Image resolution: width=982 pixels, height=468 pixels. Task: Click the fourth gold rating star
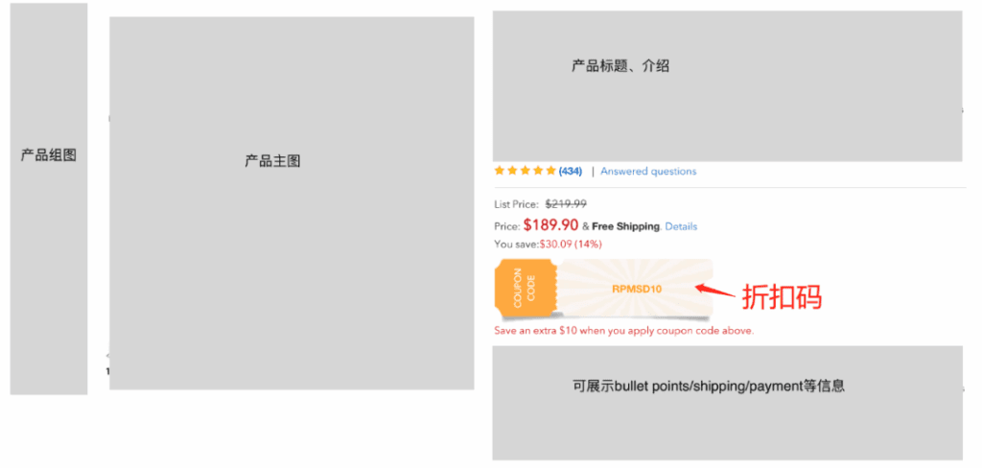pyautogui.click(x=537, y=171)
